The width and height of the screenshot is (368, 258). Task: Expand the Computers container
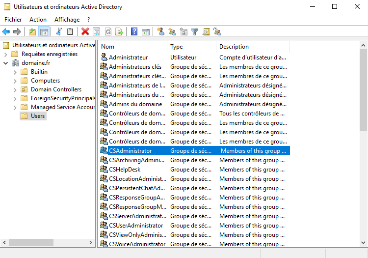pos(15,81)
